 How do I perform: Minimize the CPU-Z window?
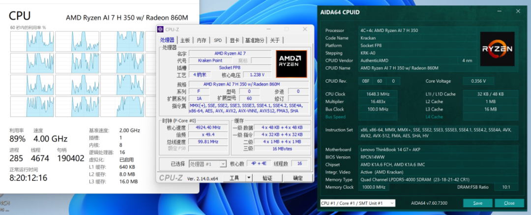pyautogui.click(x=268, y=29)
